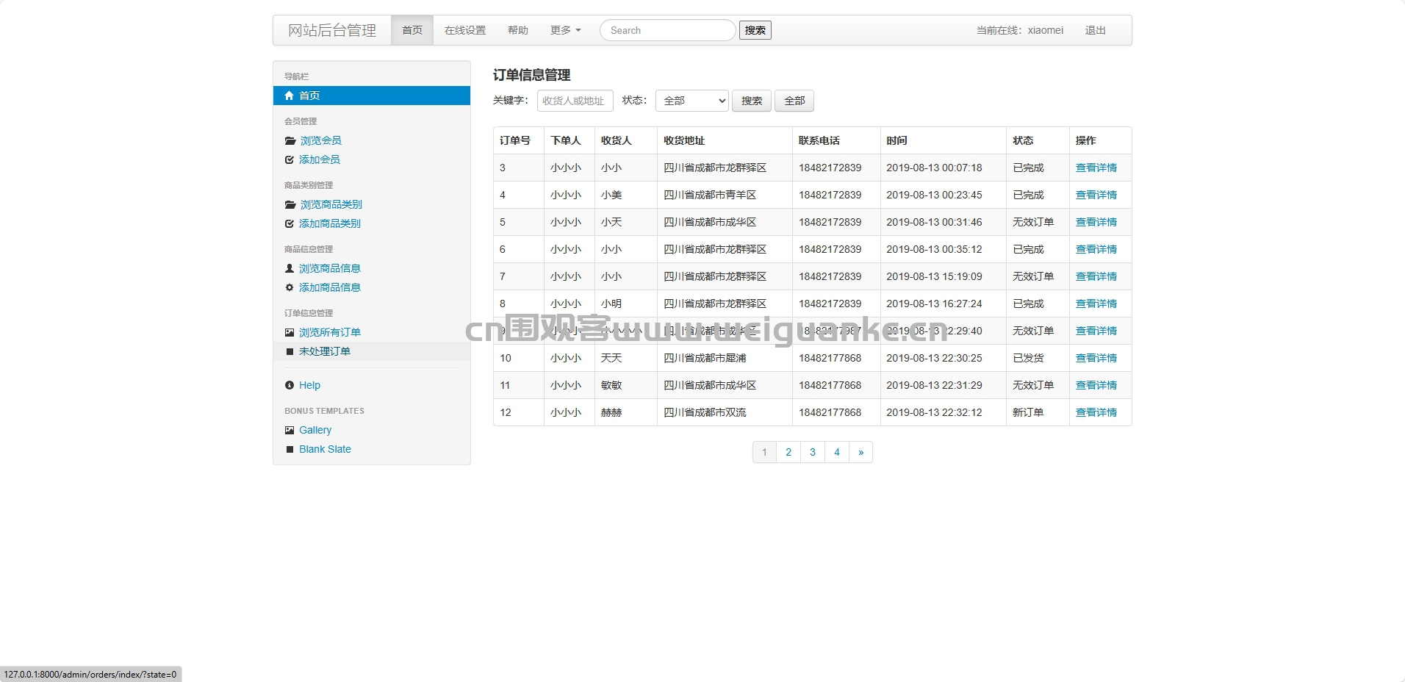
Task: Click the info icon next to Help
Action: point(290,385)
